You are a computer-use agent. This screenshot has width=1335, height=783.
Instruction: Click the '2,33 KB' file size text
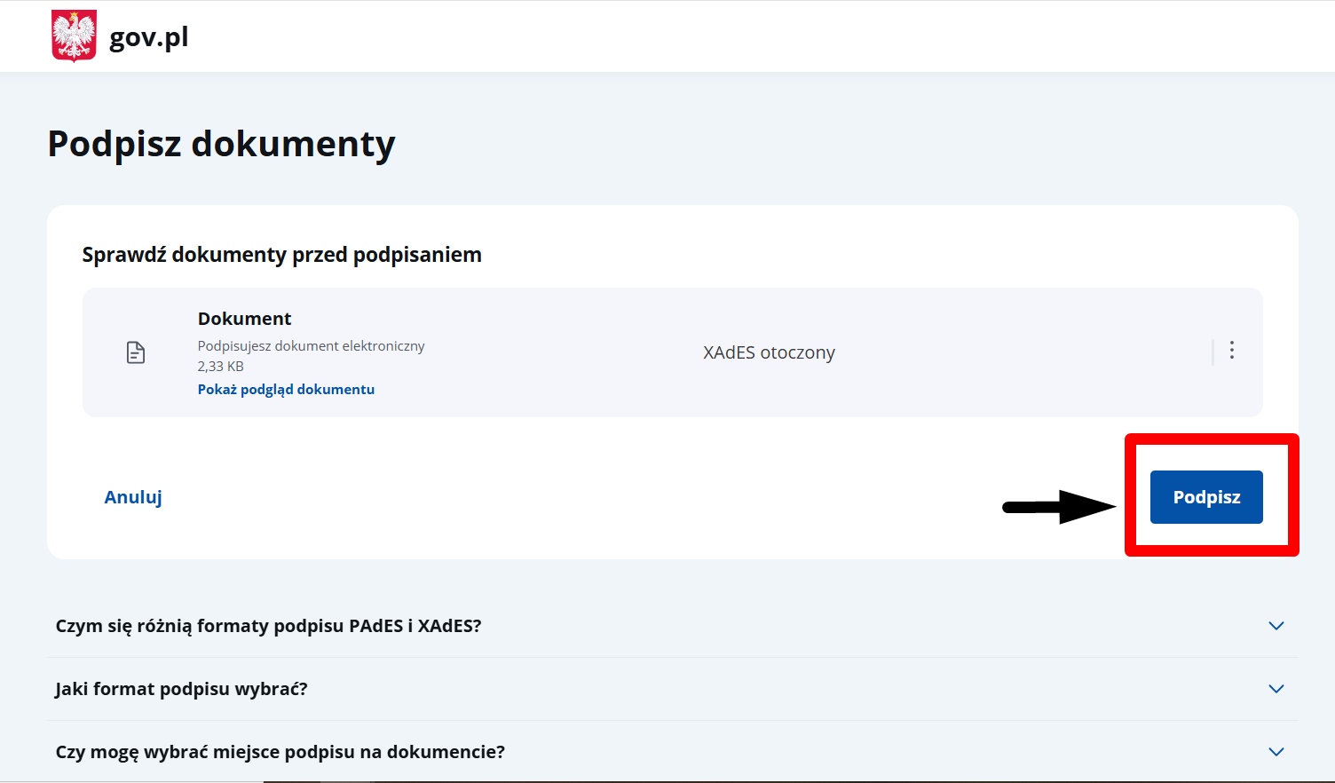tap(220, 367)
